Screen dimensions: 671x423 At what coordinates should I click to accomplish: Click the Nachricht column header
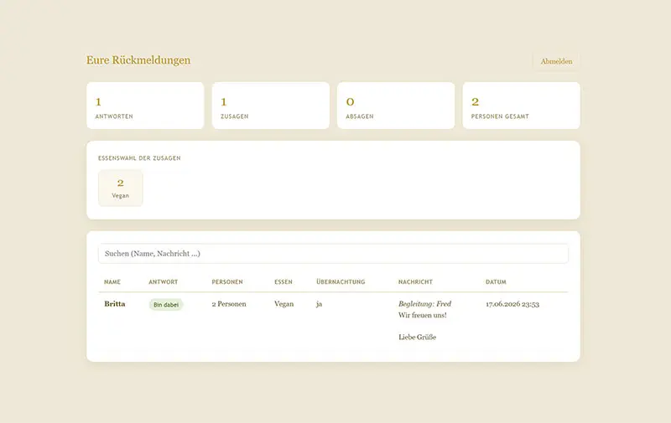click(415, 282)
